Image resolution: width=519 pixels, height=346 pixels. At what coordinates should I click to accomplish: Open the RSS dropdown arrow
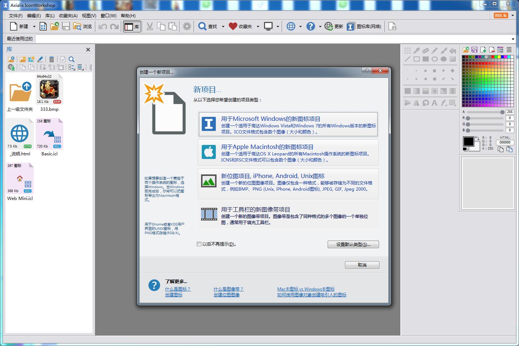pyautogui.click(x=513, y=15)
